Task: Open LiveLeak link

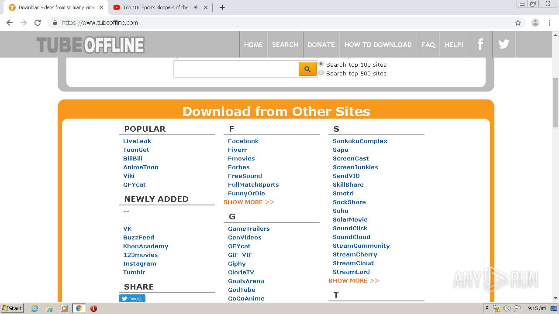Action: 137,141
